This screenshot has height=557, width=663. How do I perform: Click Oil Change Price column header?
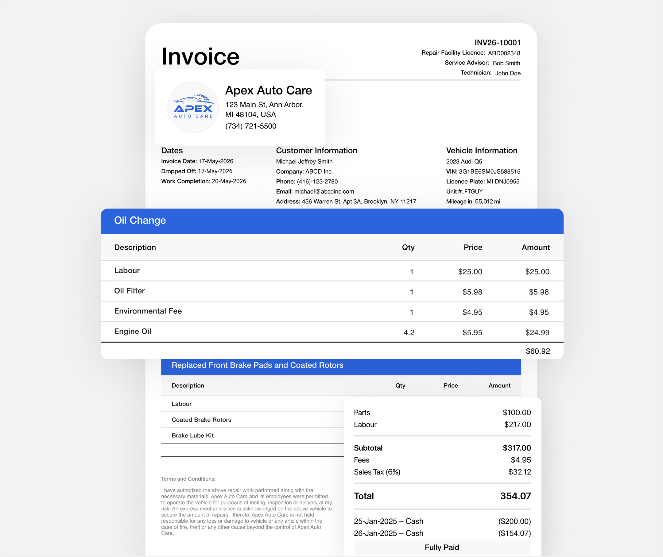[473, 248]
